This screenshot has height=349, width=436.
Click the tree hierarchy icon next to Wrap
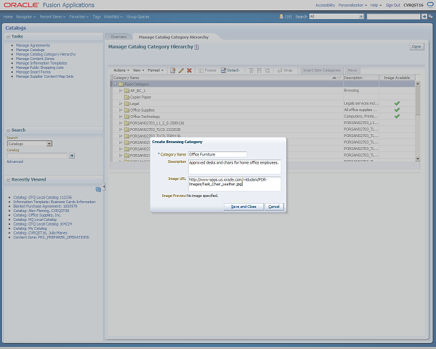point(268,71)
